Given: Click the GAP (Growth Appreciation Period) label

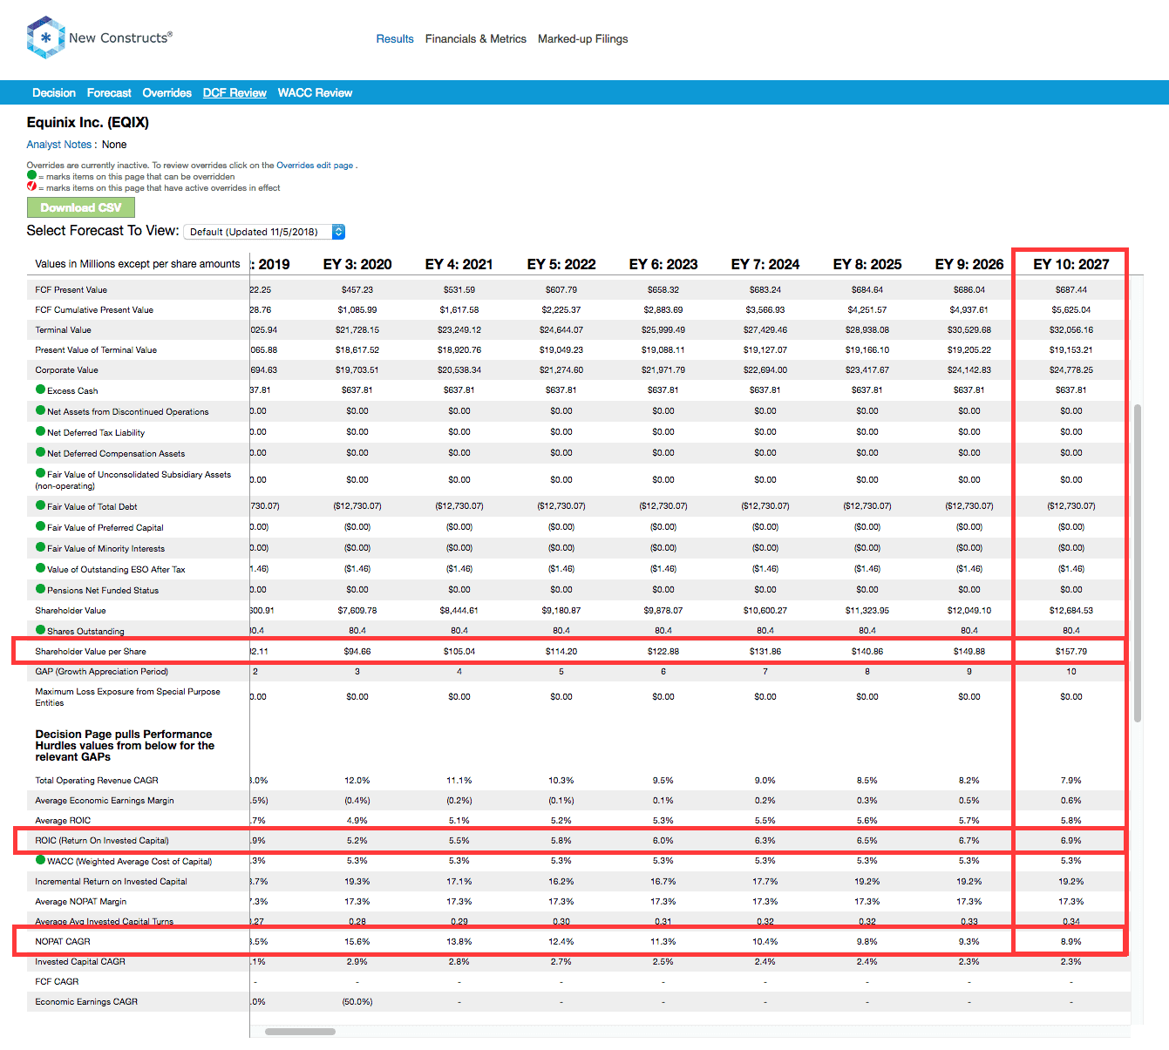Looking at the screenshot, I should pyautogui.click(x=102, y=671).
